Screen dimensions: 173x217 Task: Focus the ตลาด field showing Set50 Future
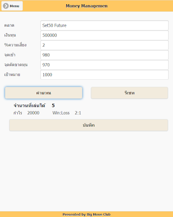click(105, 25)
